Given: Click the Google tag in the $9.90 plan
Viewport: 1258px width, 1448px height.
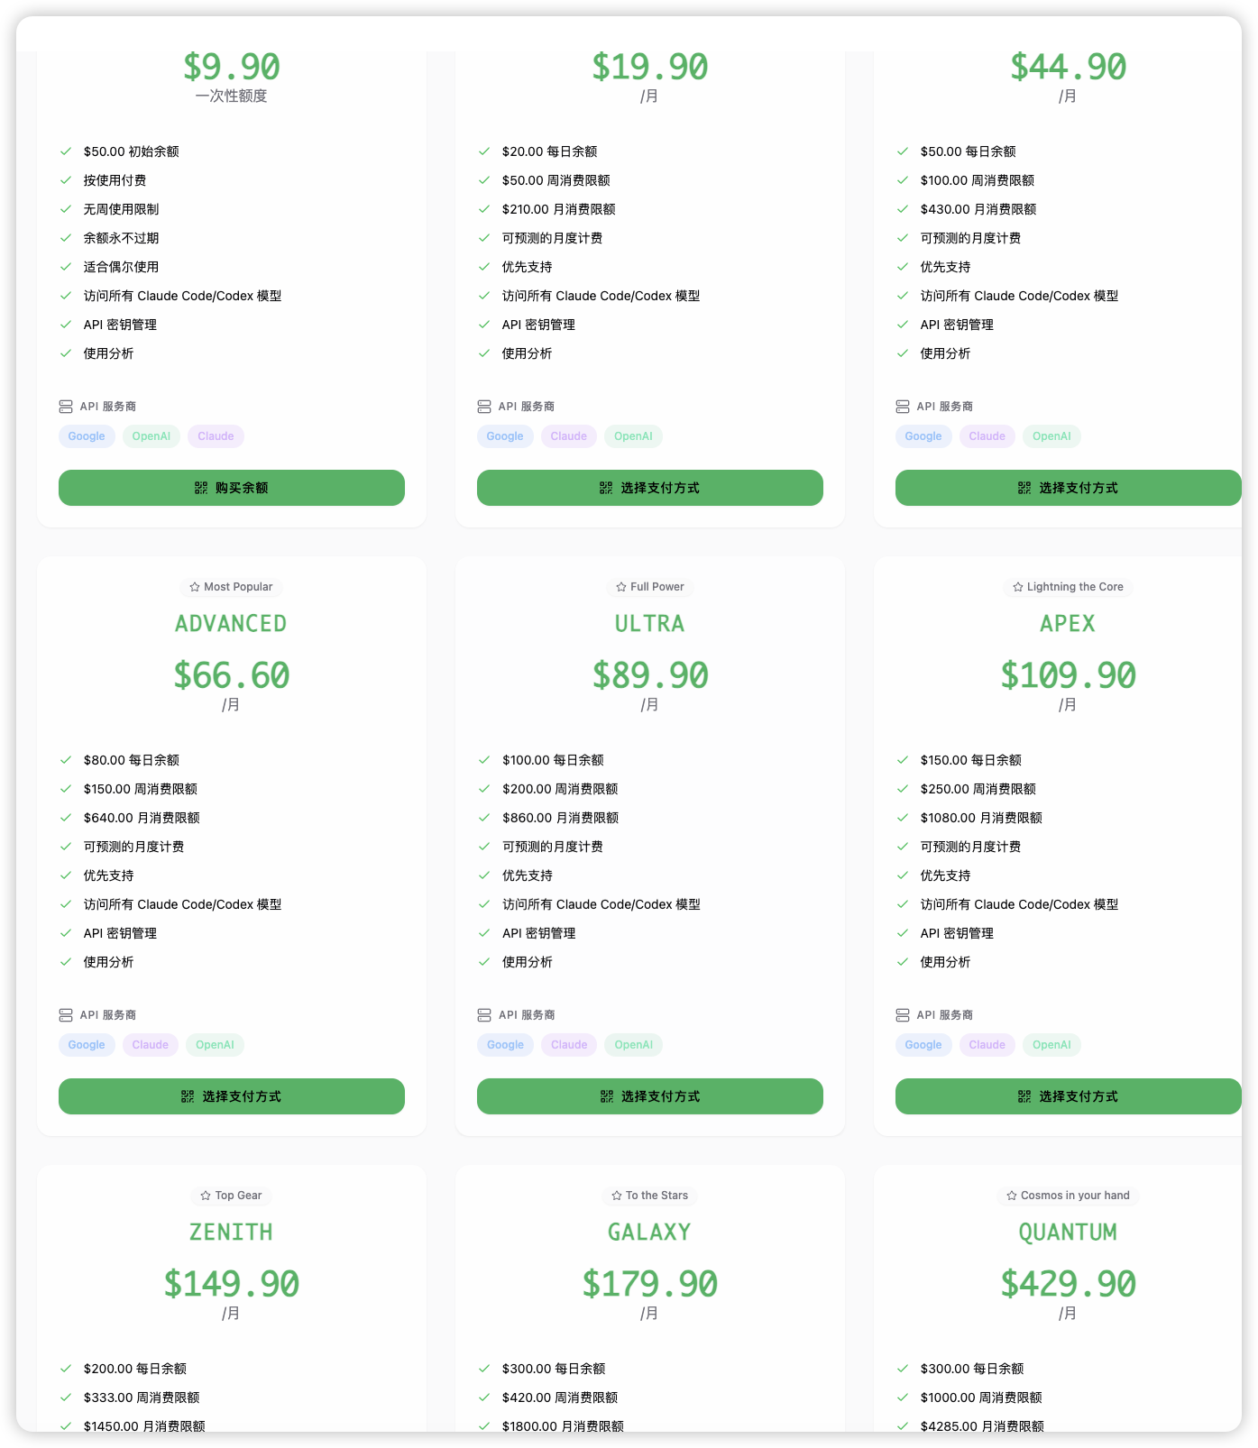Looking at the screenshot, I should pyautogui.click(x=87, y=436).
